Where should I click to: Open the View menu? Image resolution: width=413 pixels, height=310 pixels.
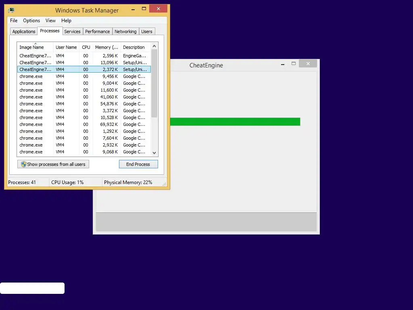50,21
